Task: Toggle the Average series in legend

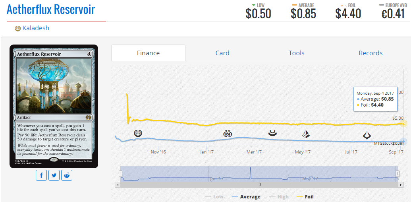Action: [246, 197]
